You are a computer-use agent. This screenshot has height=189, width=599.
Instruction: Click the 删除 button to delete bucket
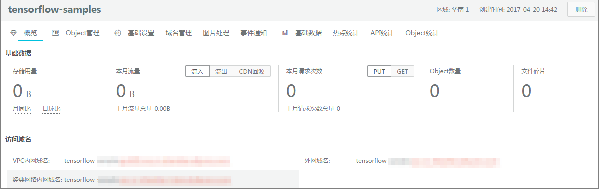(581, 9)
